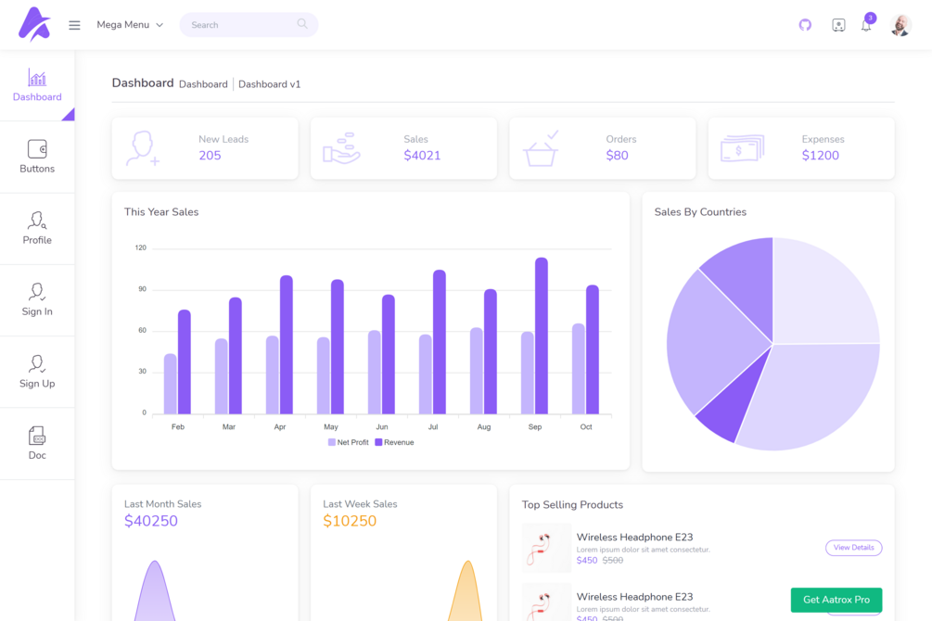Click the New Leads value 205

[210, 156]
